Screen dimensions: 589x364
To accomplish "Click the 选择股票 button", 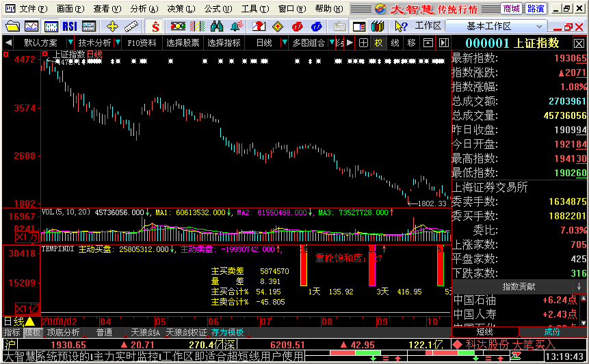I will coord(183,43).
